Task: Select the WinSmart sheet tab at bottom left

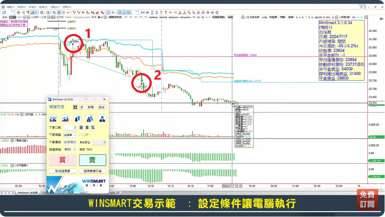Action: (28, 193)
